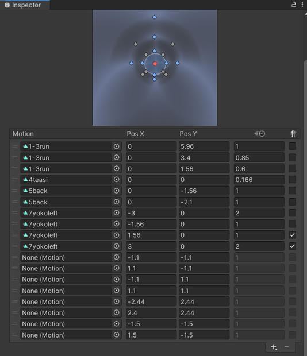Click the mirror humanoid header icon
The width and height of the screenshot is (307, 356).
293,133
